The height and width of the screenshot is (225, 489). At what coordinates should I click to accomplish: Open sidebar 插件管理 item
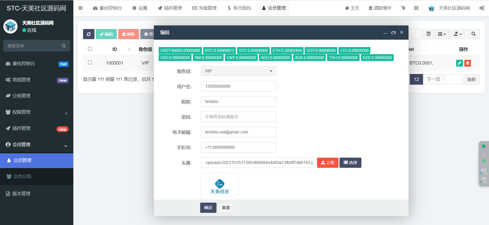(x=37, y=128)
